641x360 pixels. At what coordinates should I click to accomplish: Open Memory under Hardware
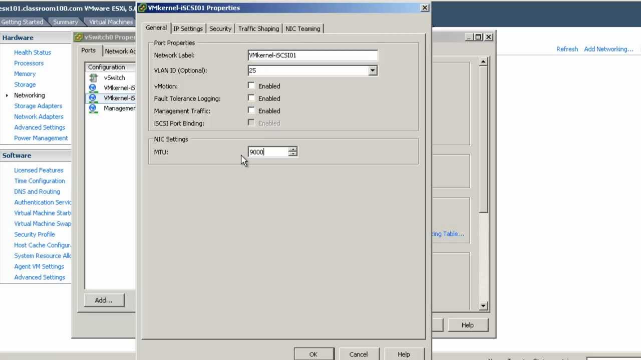[25, 74]
